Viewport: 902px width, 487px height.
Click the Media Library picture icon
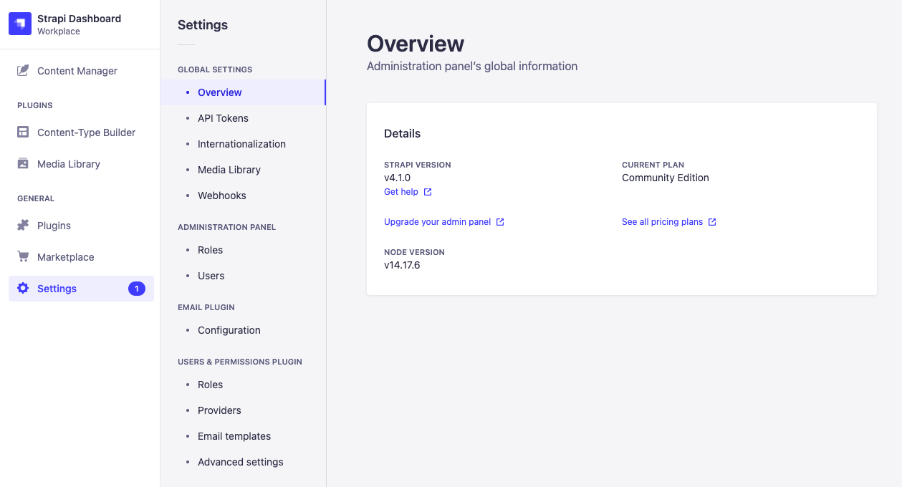pos(23,163)
